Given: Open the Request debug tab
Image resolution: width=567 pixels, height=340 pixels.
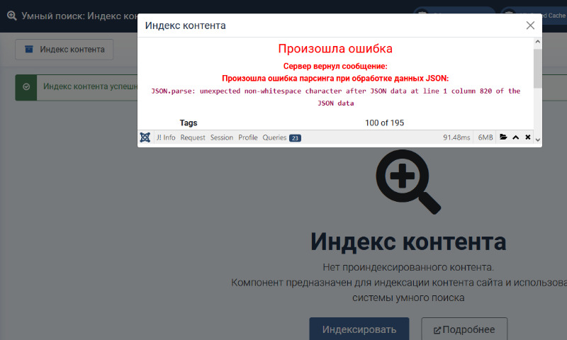Looking at the screenshot, I should (192, 137).
